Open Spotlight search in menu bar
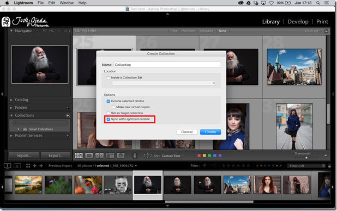 pos(318,3)
